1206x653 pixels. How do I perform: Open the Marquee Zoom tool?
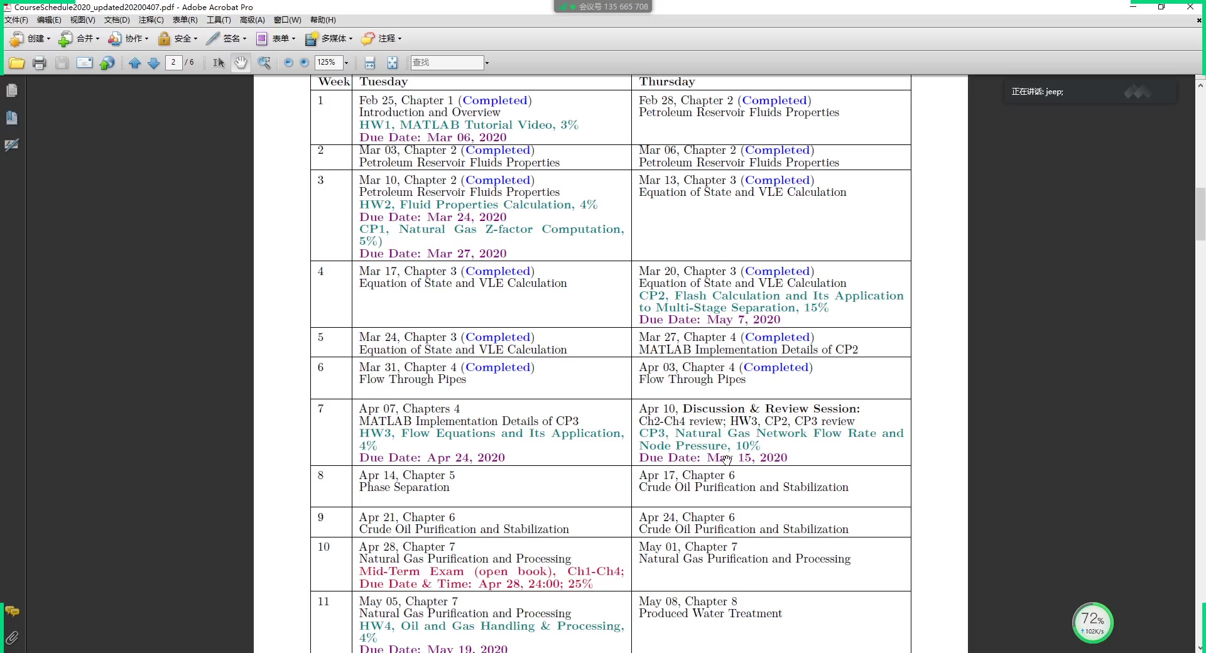pyautogui.click(x=264, y=63)
